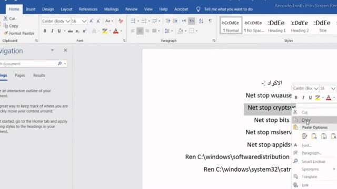This screenshot has height=189, width=337.
Task: Open the Review ribbon tab
Action: pos(131,9)
